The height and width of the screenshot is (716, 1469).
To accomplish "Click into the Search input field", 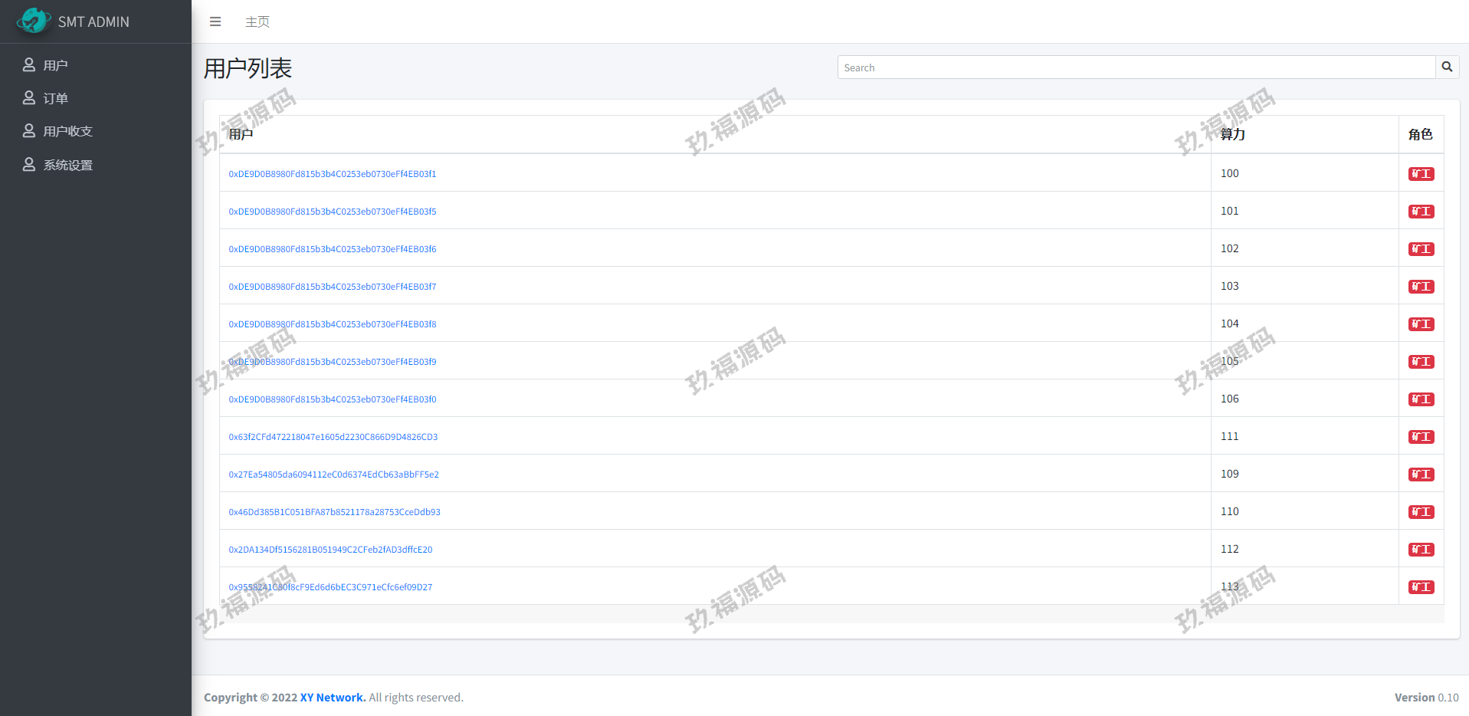I will point(1136,67).
